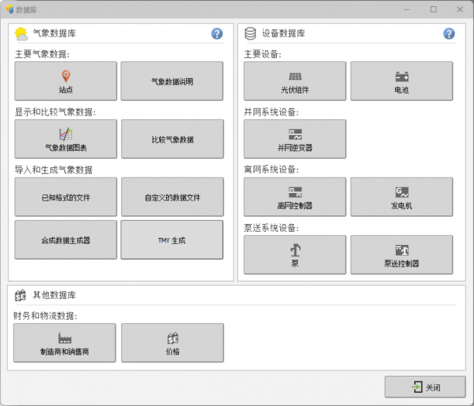Open 并网逆变器 grid inverter database
Screen dimensions: 474x406
[295, 139]
